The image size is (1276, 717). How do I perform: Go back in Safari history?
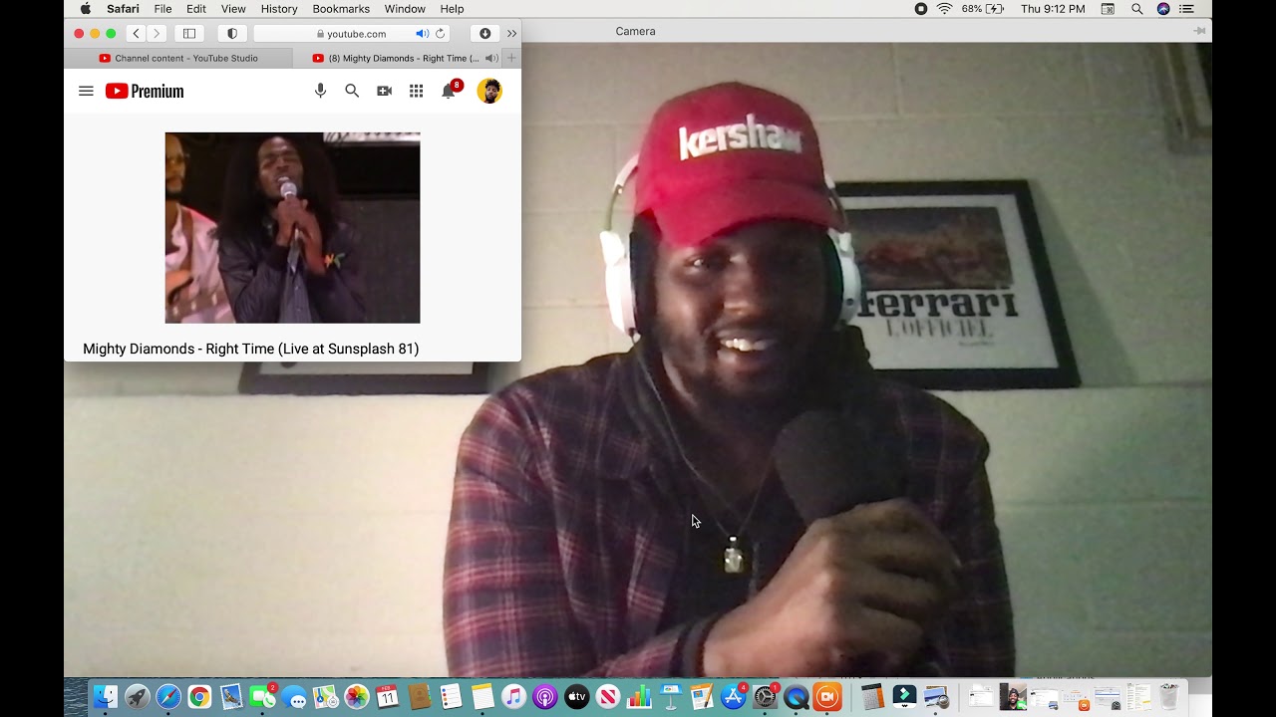137,33
